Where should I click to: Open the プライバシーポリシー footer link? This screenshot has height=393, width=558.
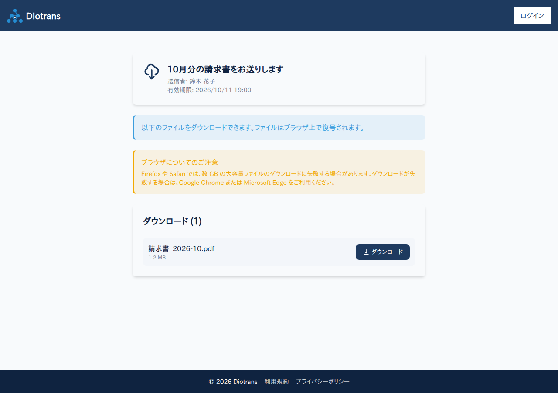coord(323,382)
